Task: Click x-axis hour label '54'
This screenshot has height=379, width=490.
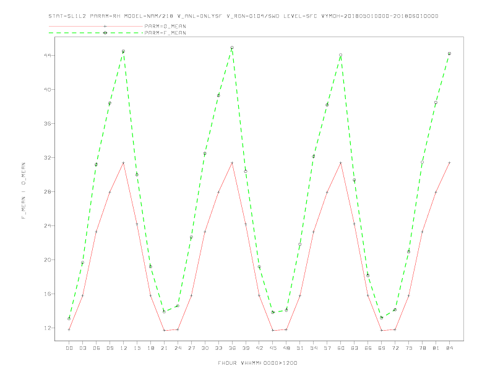Action: point(314,348)
